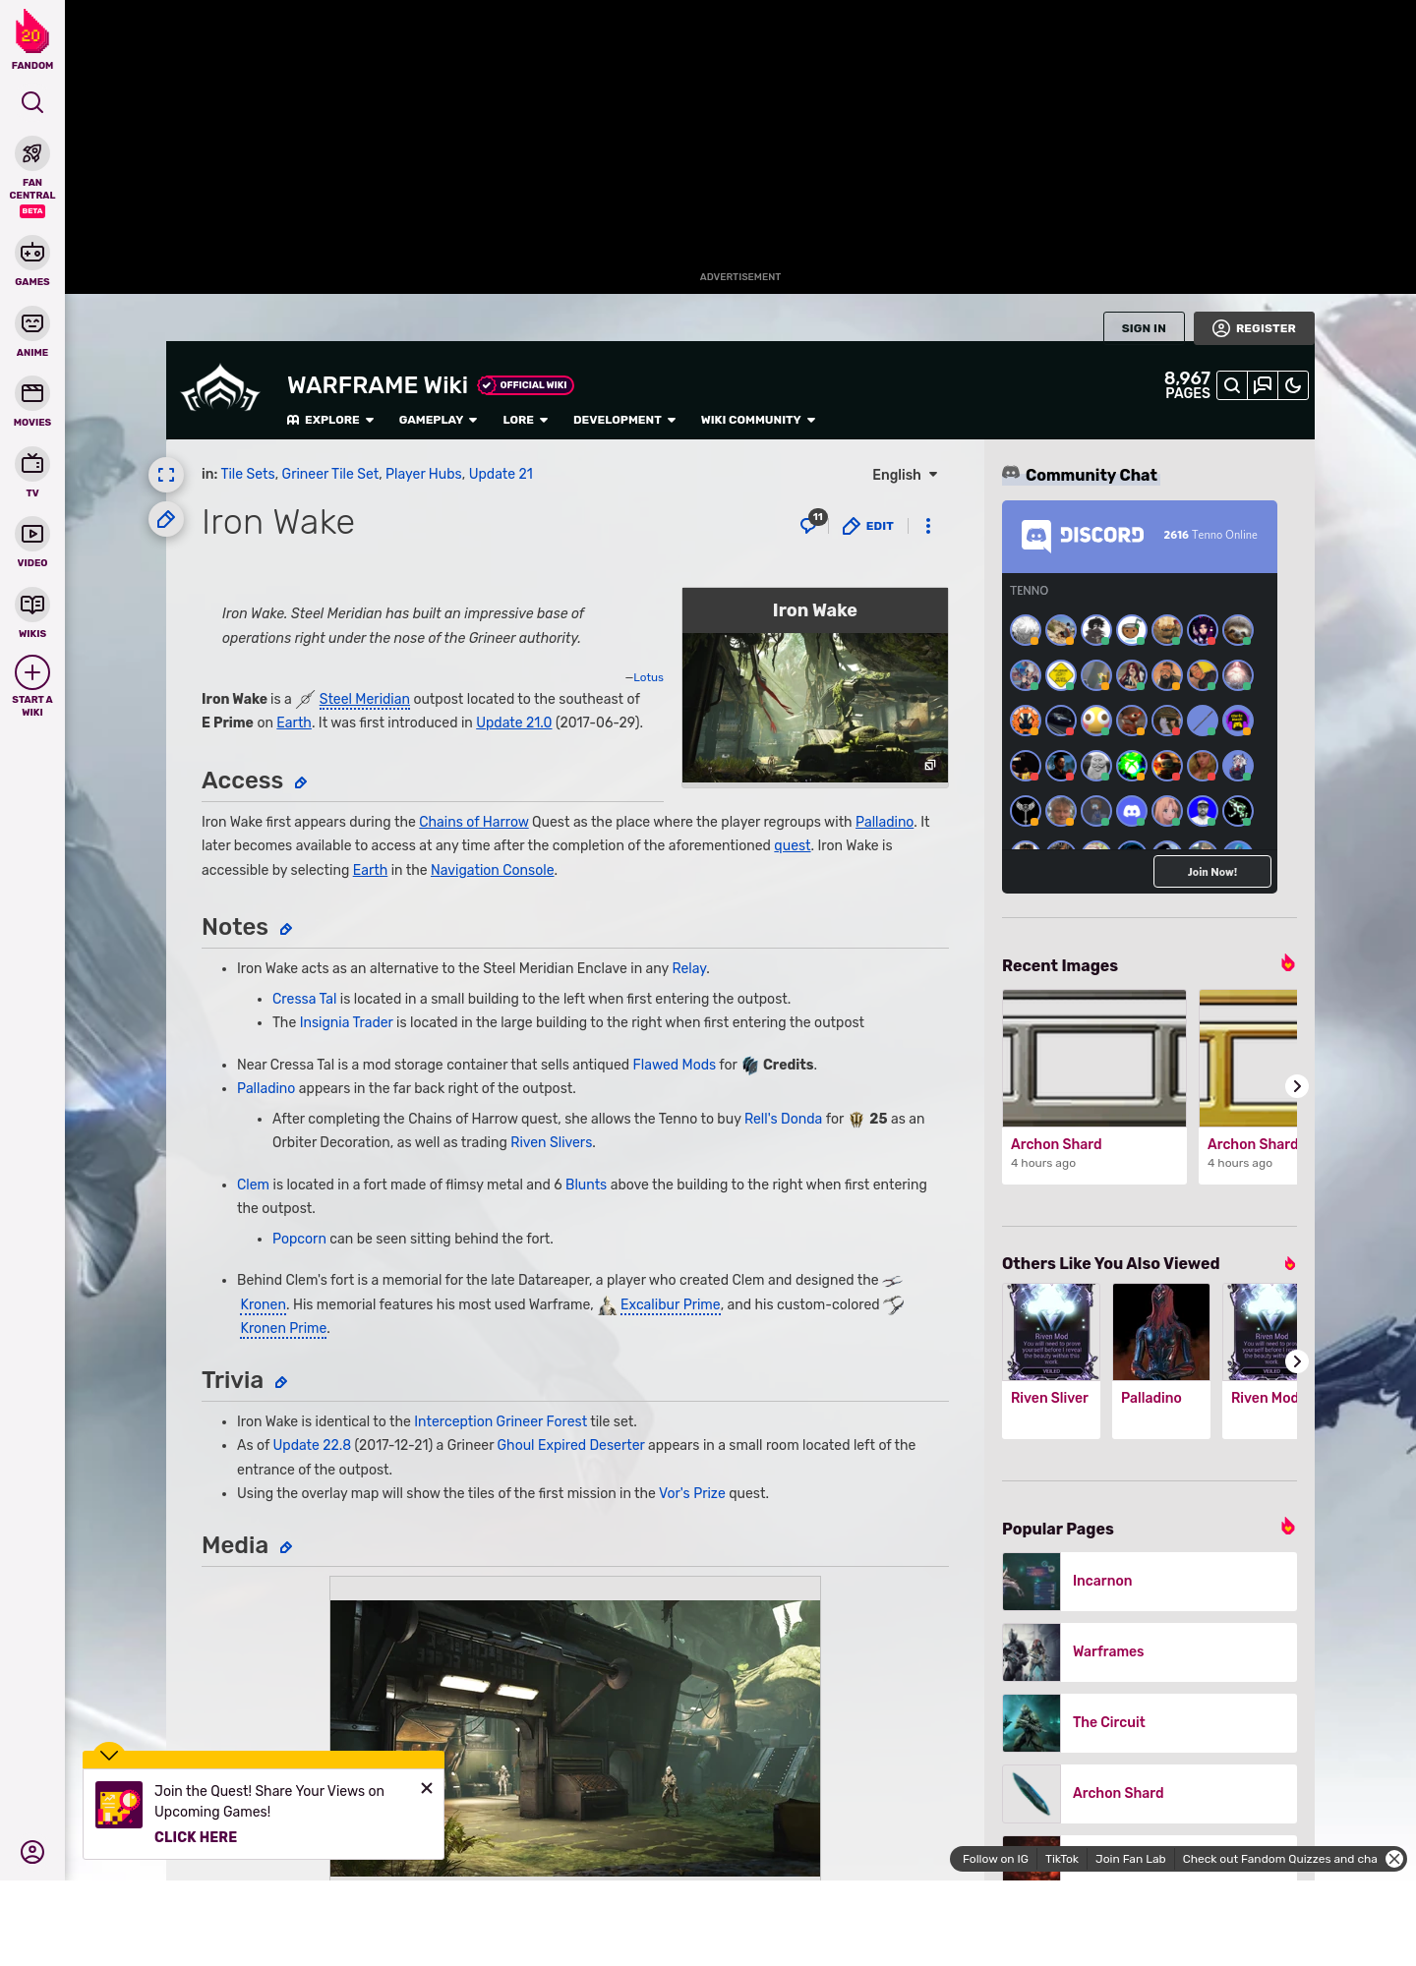Switch to dark theme moon icon

tap(1293, 385)
